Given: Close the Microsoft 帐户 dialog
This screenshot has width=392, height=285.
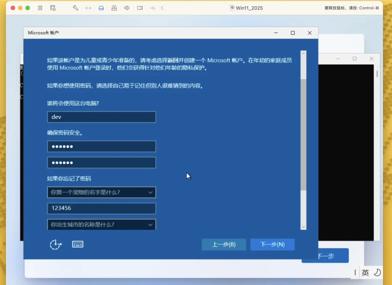Looking at the screenshot, I should [310, 33].
